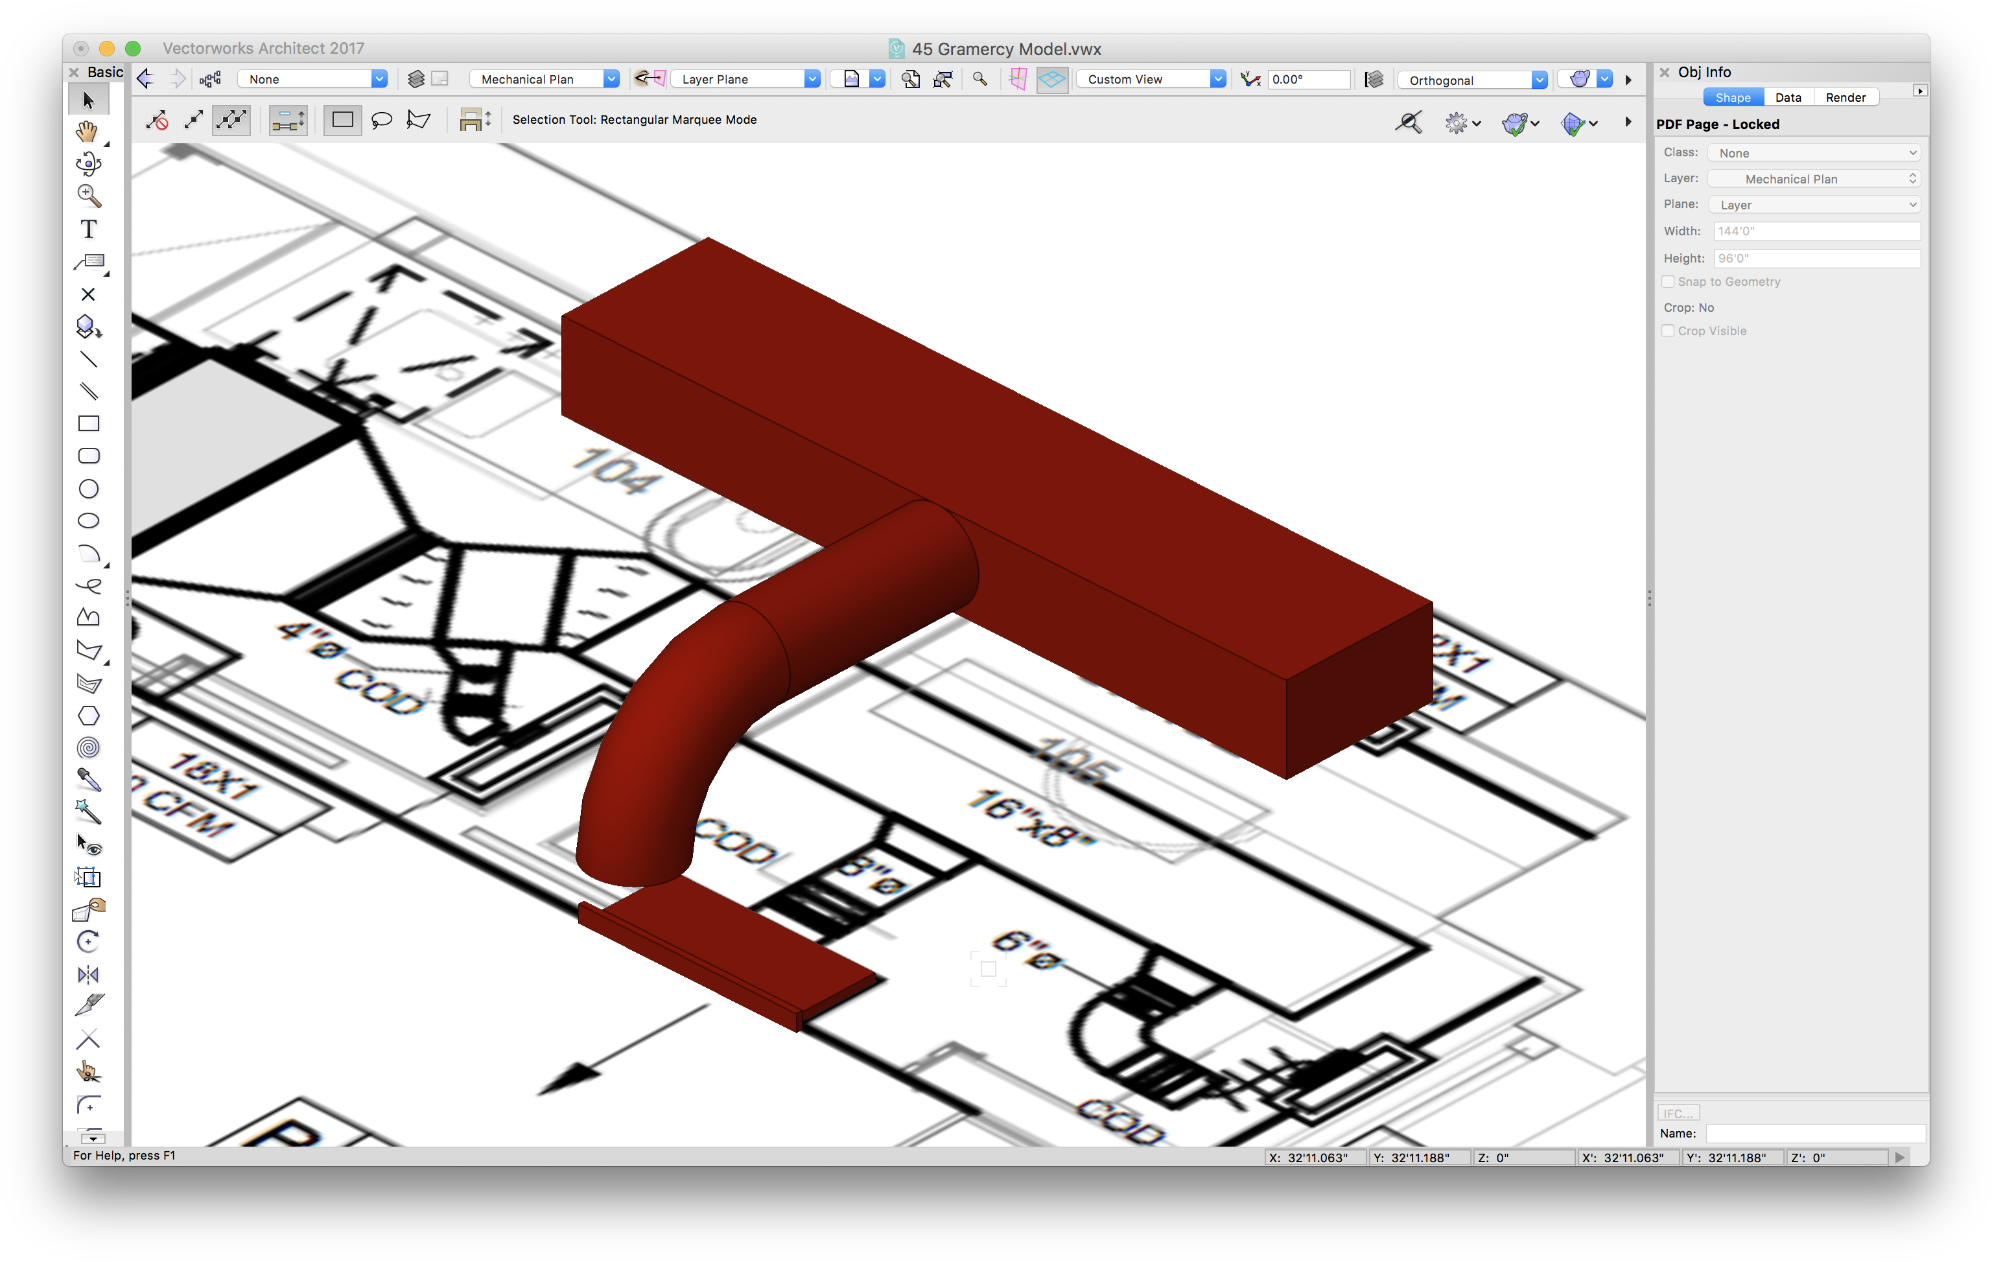Screen dimensions: 1992x1262
Task: Toggle Lasso Marquee mode
Action: [381, 121]
